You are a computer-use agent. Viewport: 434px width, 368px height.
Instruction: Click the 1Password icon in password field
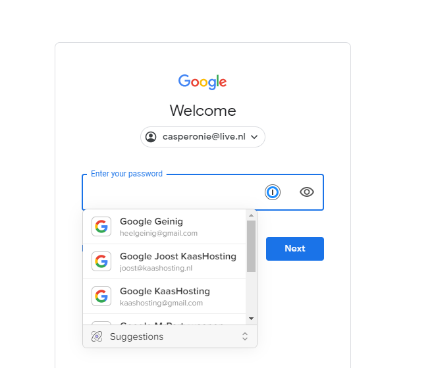coord(273,192)
